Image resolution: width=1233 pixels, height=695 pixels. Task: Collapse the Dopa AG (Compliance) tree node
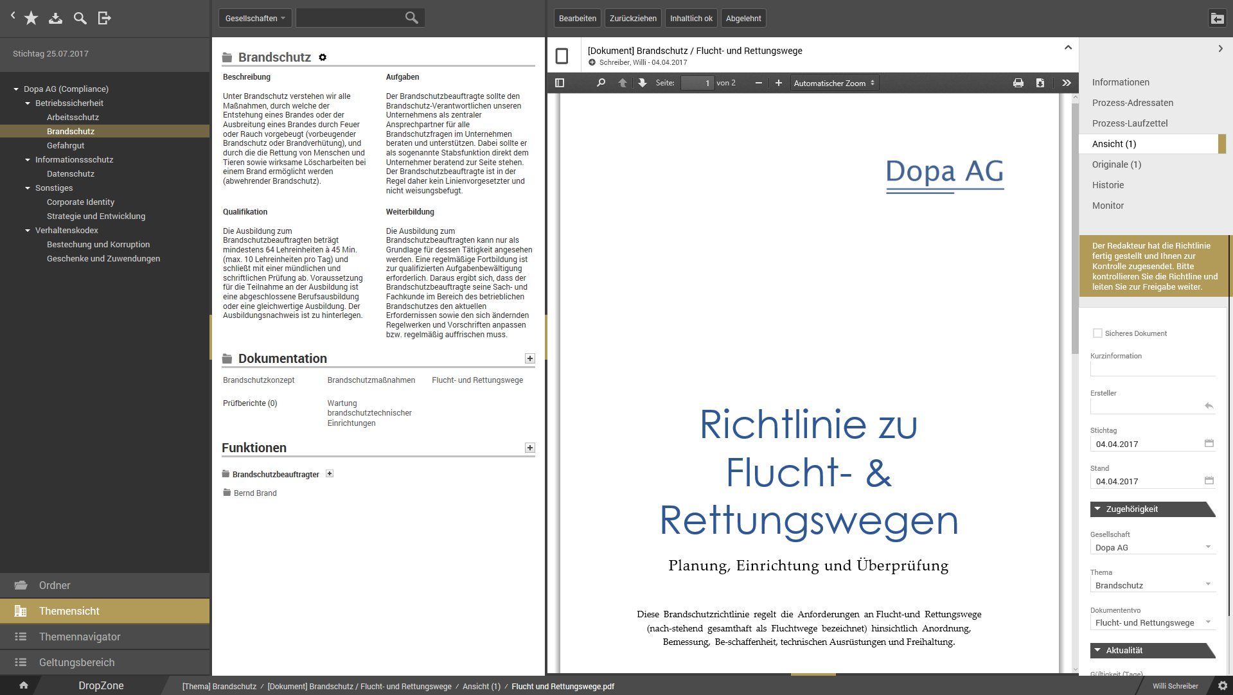[16, 89]
